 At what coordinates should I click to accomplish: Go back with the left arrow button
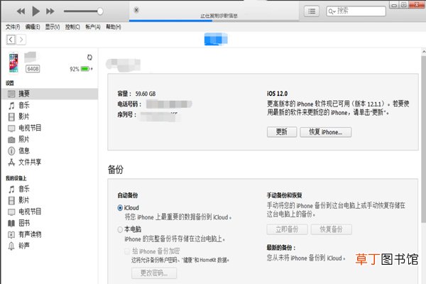[x=11, y=40]
